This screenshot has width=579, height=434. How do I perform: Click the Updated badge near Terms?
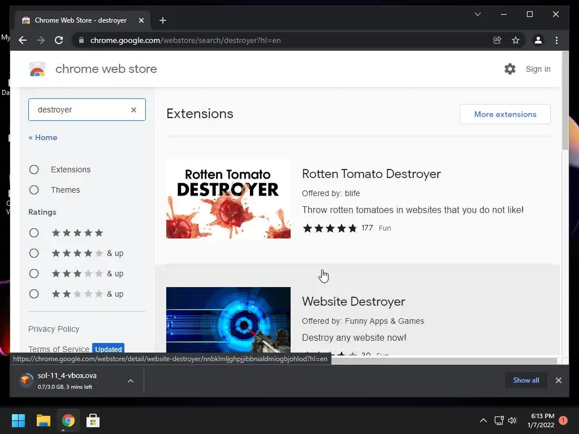[x=108, y=348]
